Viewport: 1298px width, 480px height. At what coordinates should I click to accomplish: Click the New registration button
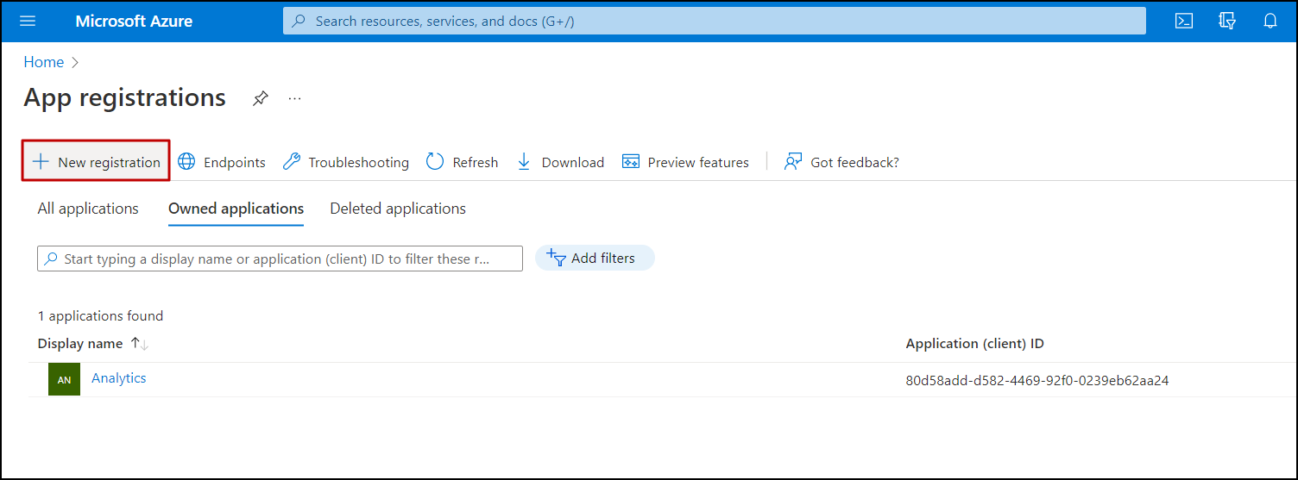pos(96,162)
